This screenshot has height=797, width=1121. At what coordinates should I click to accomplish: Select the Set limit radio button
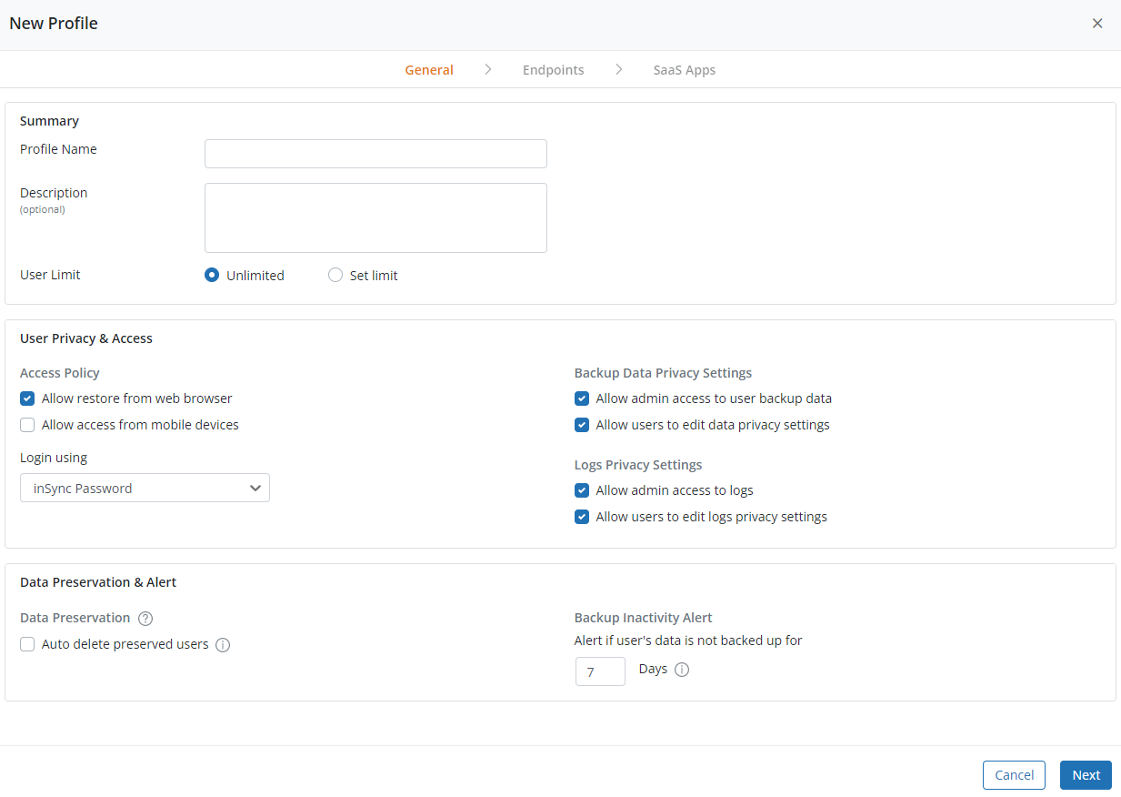tap(335, 275)
